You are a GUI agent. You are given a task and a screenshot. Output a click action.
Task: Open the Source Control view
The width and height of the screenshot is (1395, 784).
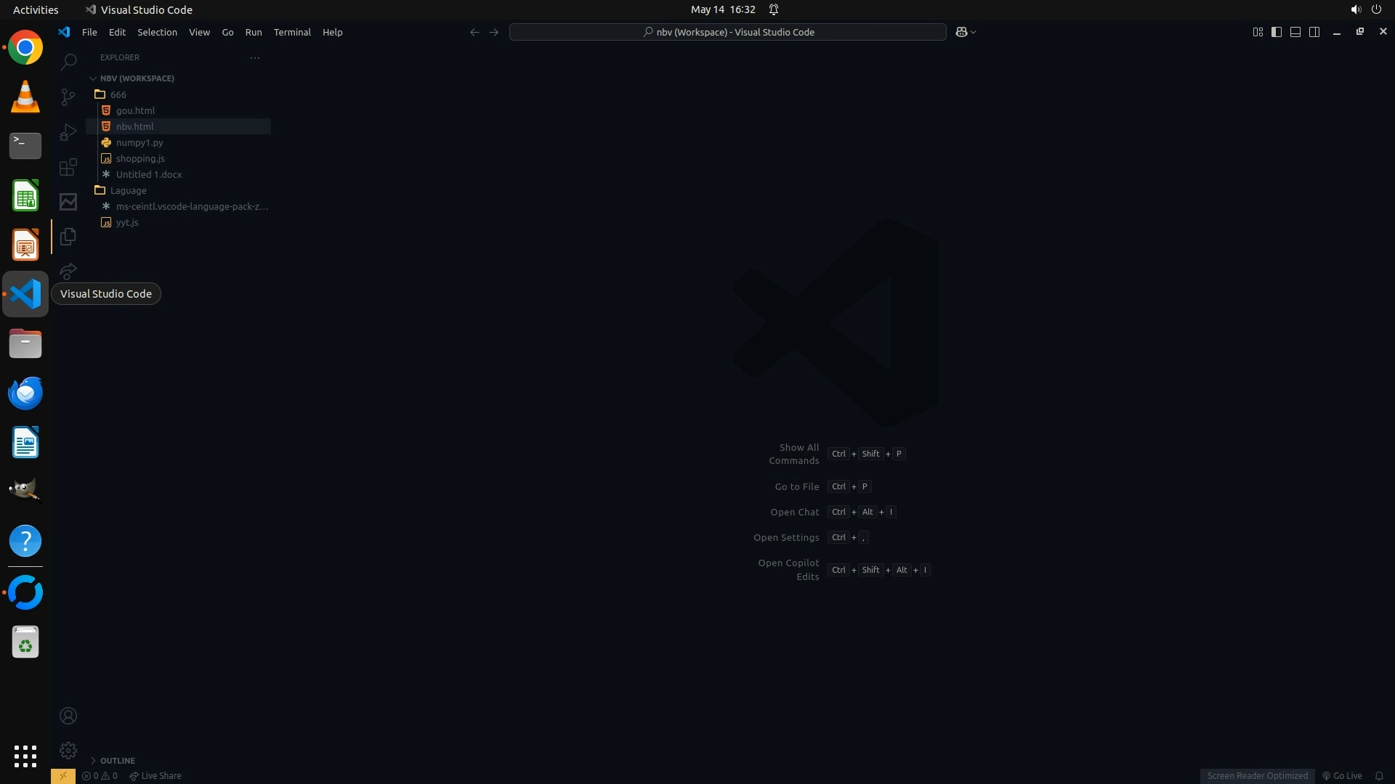[68, 97]
